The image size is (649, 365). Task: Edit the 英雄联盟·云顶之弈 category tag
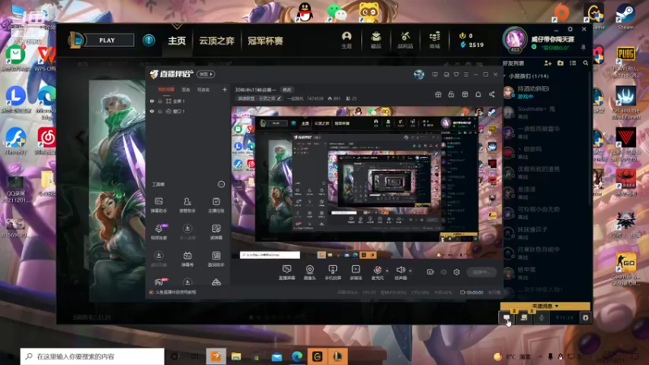(x=260, y=98)
